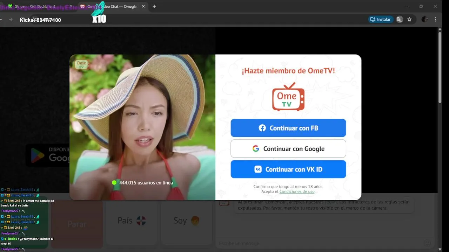Image resolution: width=449 pixels, height=252 pixels.
Task: Click the Soy person emoji icon
Action: [195, 221]
